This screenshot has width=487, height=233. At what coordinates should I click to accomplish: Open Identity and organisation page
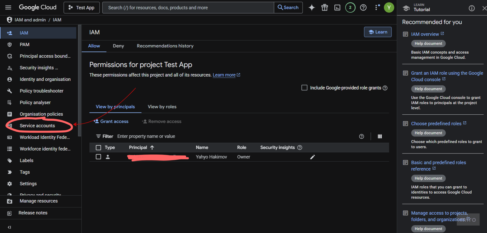tap(38, 79)
